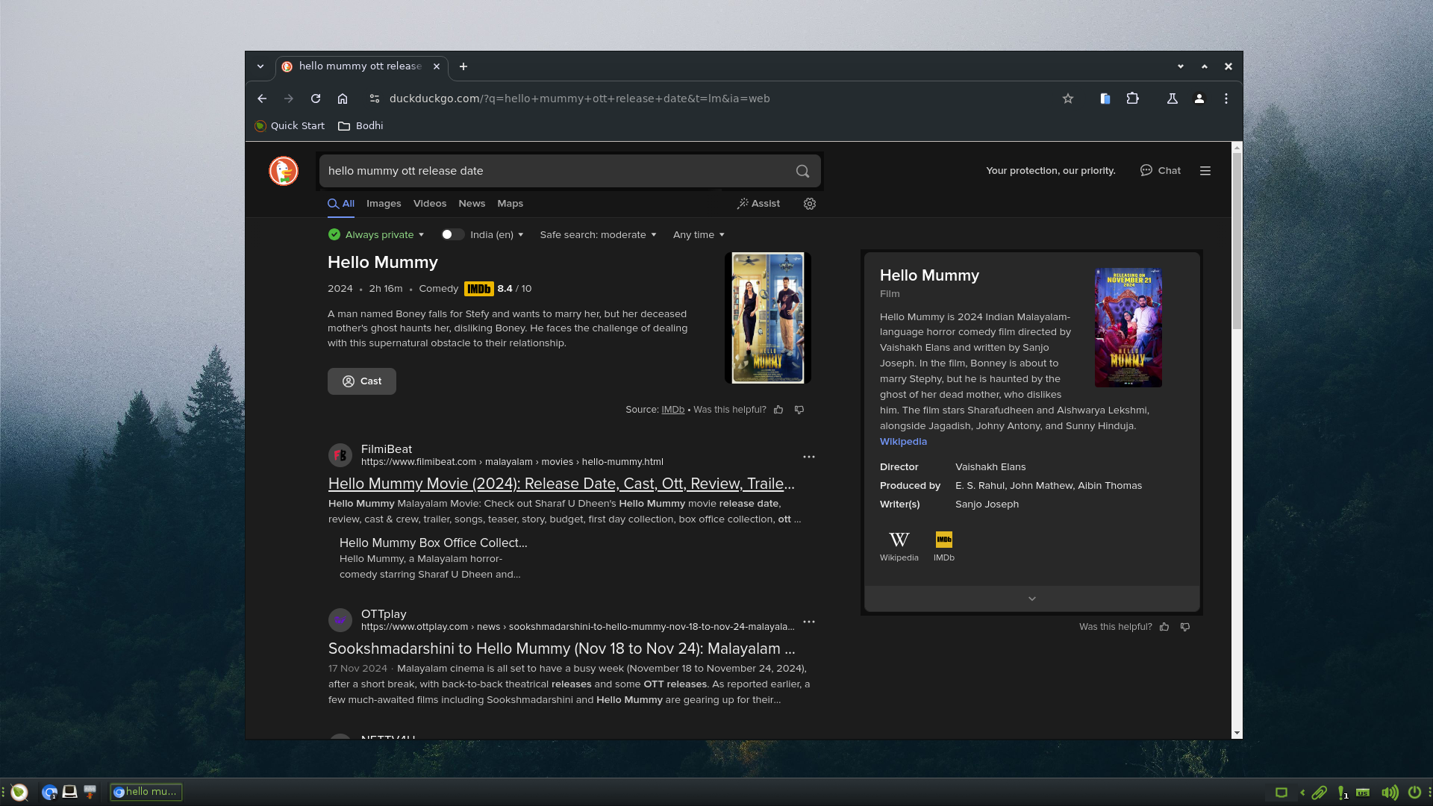1433x806 pixels.
Task: Reload the page
Action: pos(316,99)
